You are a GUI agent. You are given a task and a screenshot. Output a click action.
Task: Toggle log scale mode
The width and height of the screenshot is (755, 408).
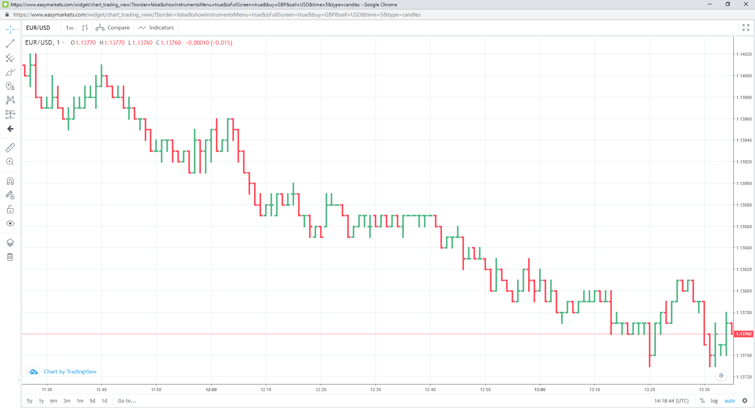tap(714, 401)
